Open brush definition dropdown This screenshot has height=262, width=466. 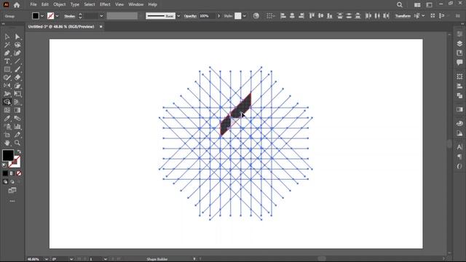coord(178,16)
